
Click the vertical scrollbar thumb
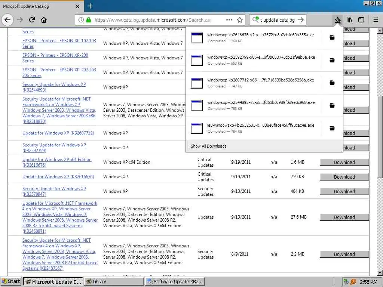coord(380,137)
